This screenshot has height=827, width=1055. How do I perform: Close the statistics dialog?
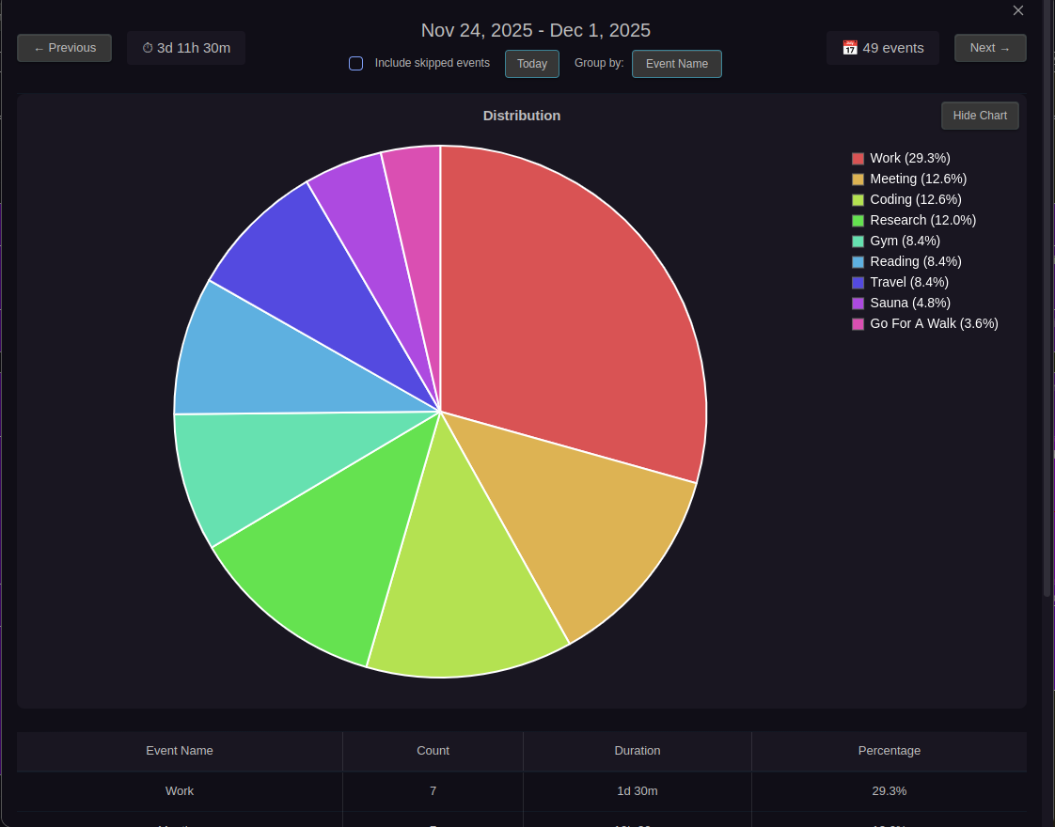[x=1018, y=10]
